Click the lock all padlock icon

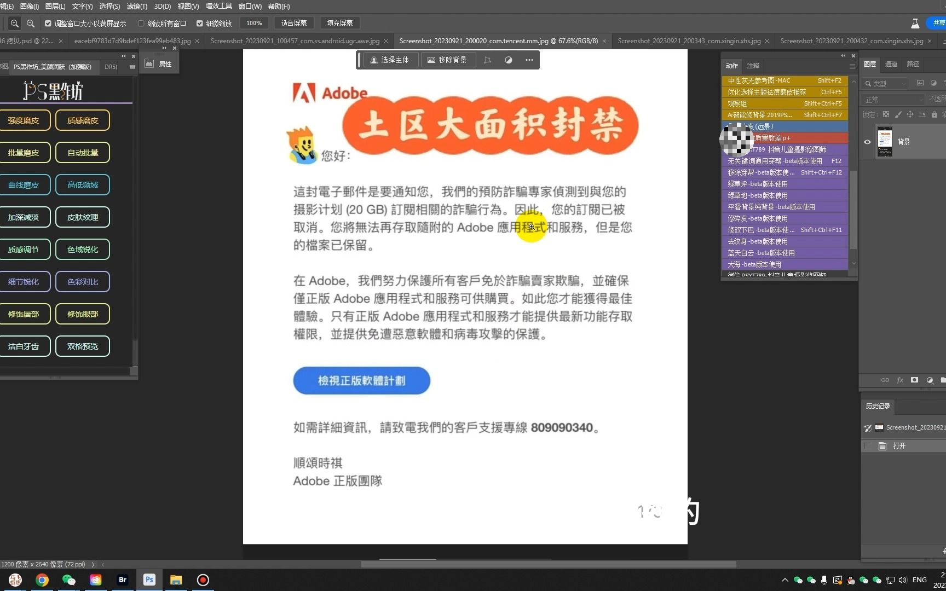coord(935,114)
